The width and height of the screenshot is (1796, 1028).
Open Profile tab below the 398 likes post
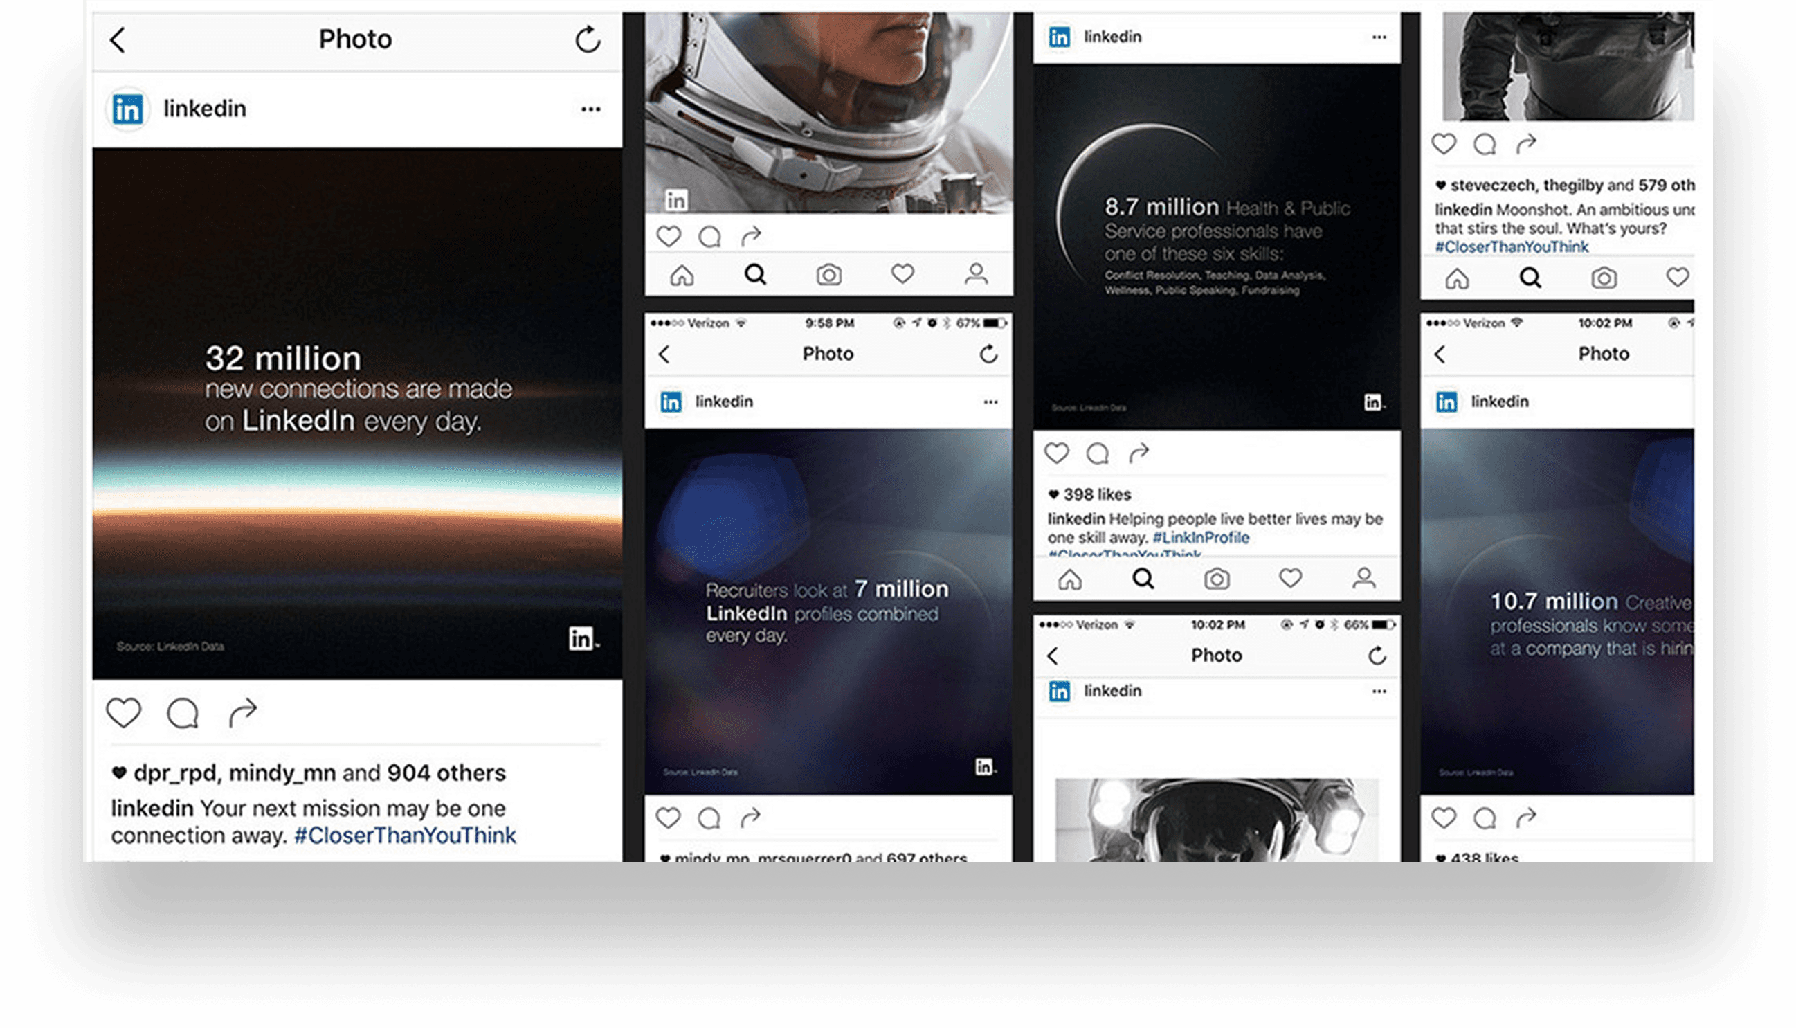coord(1363,578)
